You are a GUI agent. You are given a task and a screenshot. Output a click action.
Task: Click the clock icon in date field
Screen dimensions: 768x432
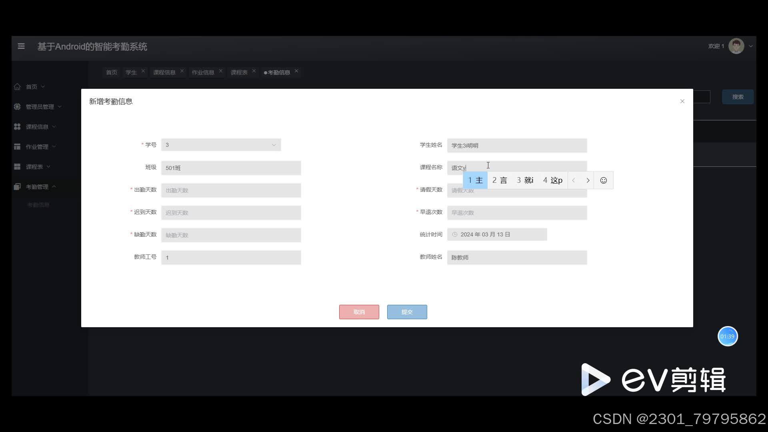pos(455,234)
